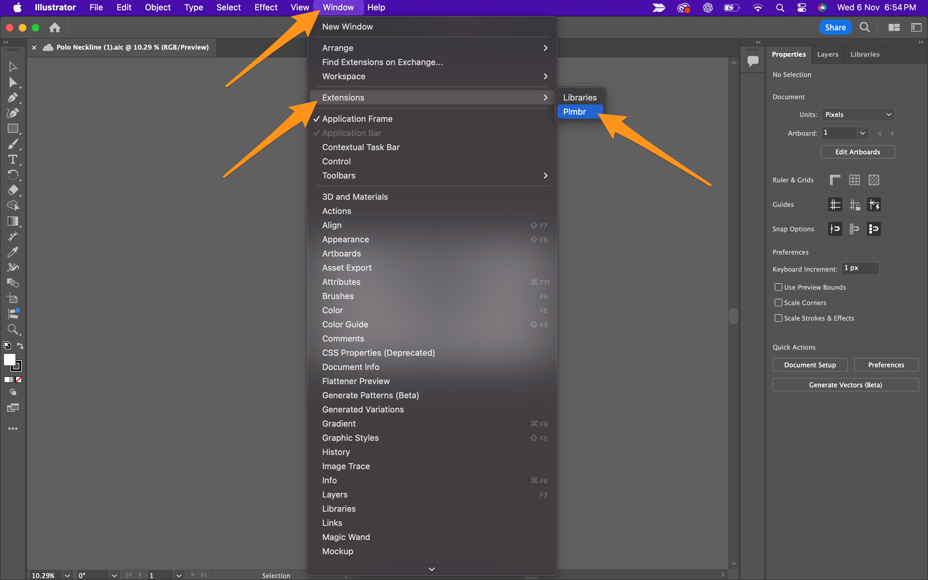Select the Type tool
928x580 pixels.
[13, 159]
